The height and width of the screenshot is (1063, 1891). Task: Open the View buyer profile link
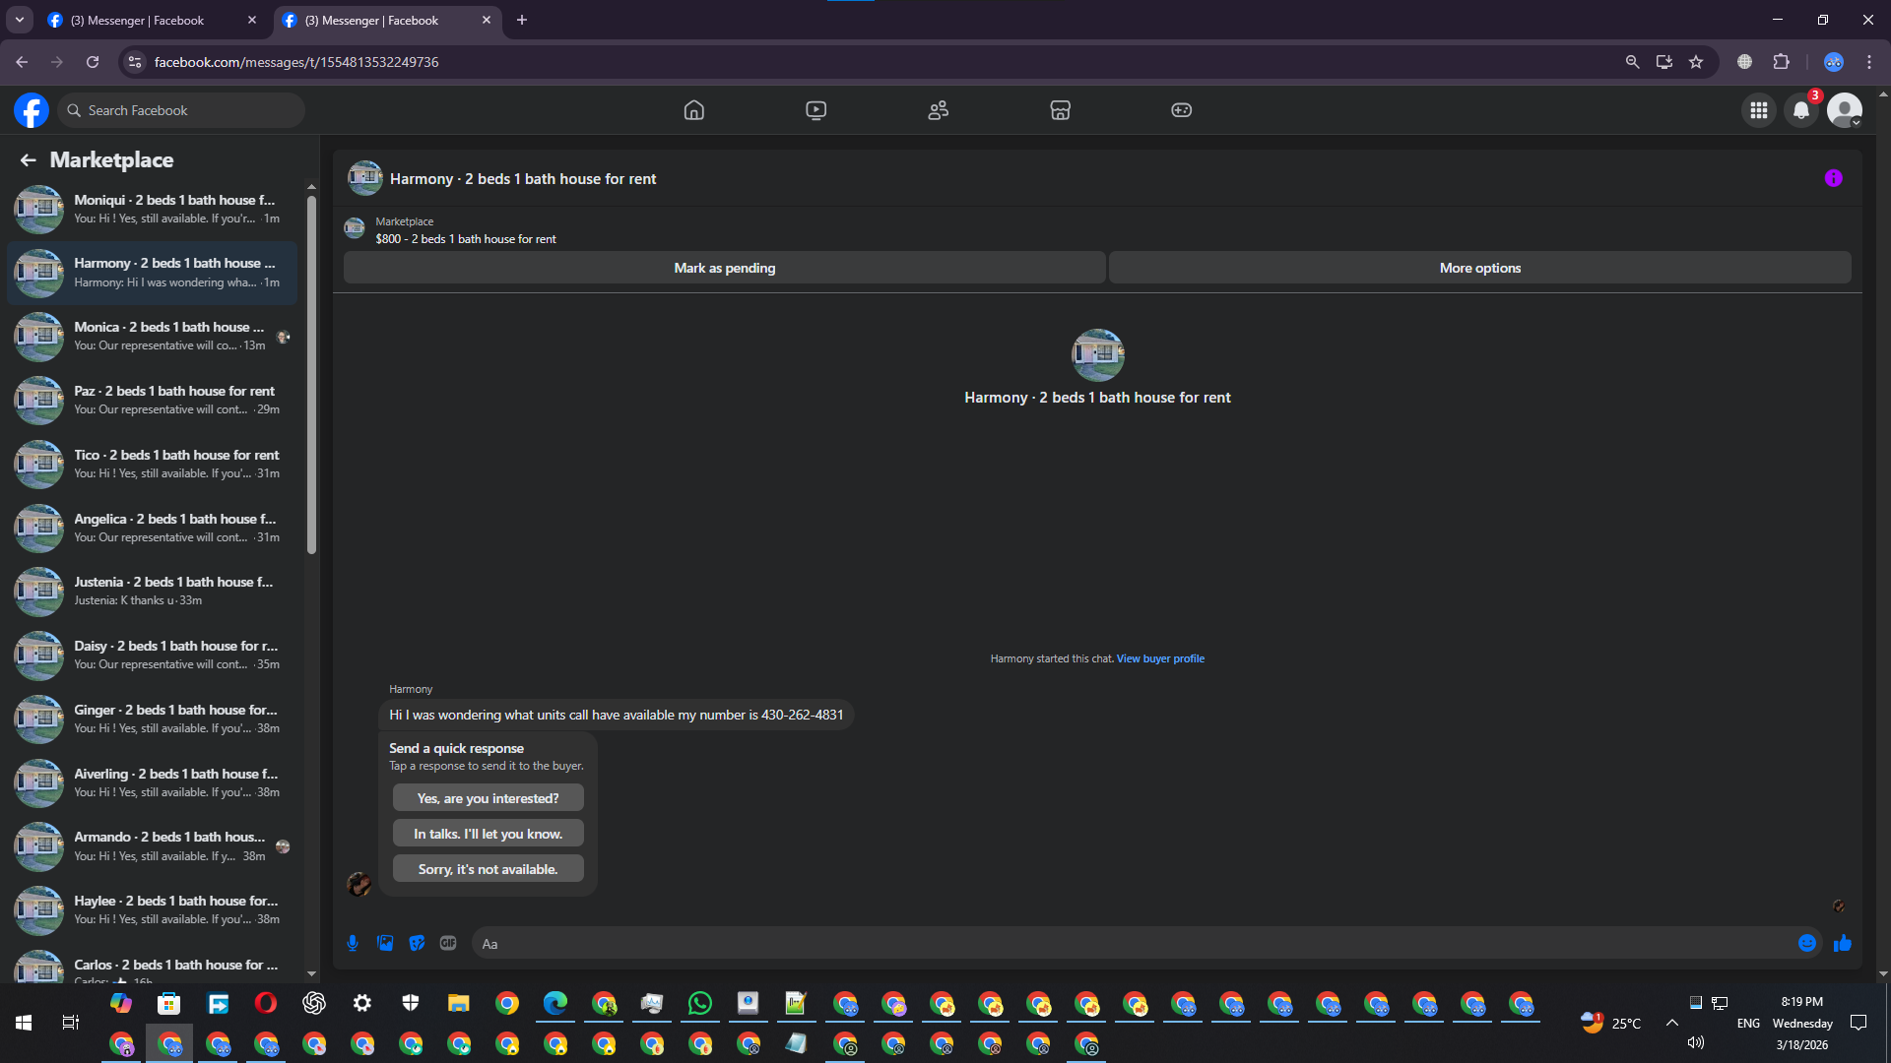pyautogui.click(x=1160, y=658)
